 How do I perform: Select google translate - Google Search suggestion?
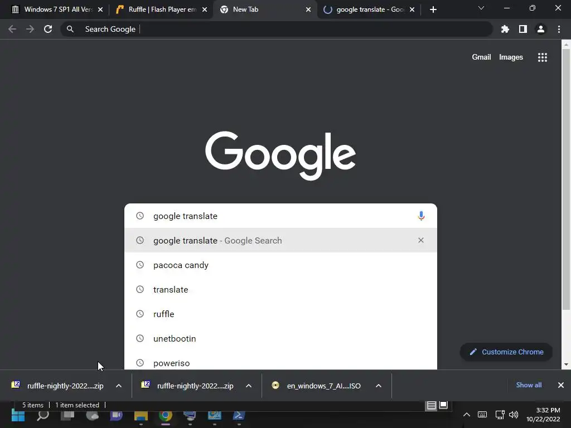pyautogui.click(x=280, y=240)
